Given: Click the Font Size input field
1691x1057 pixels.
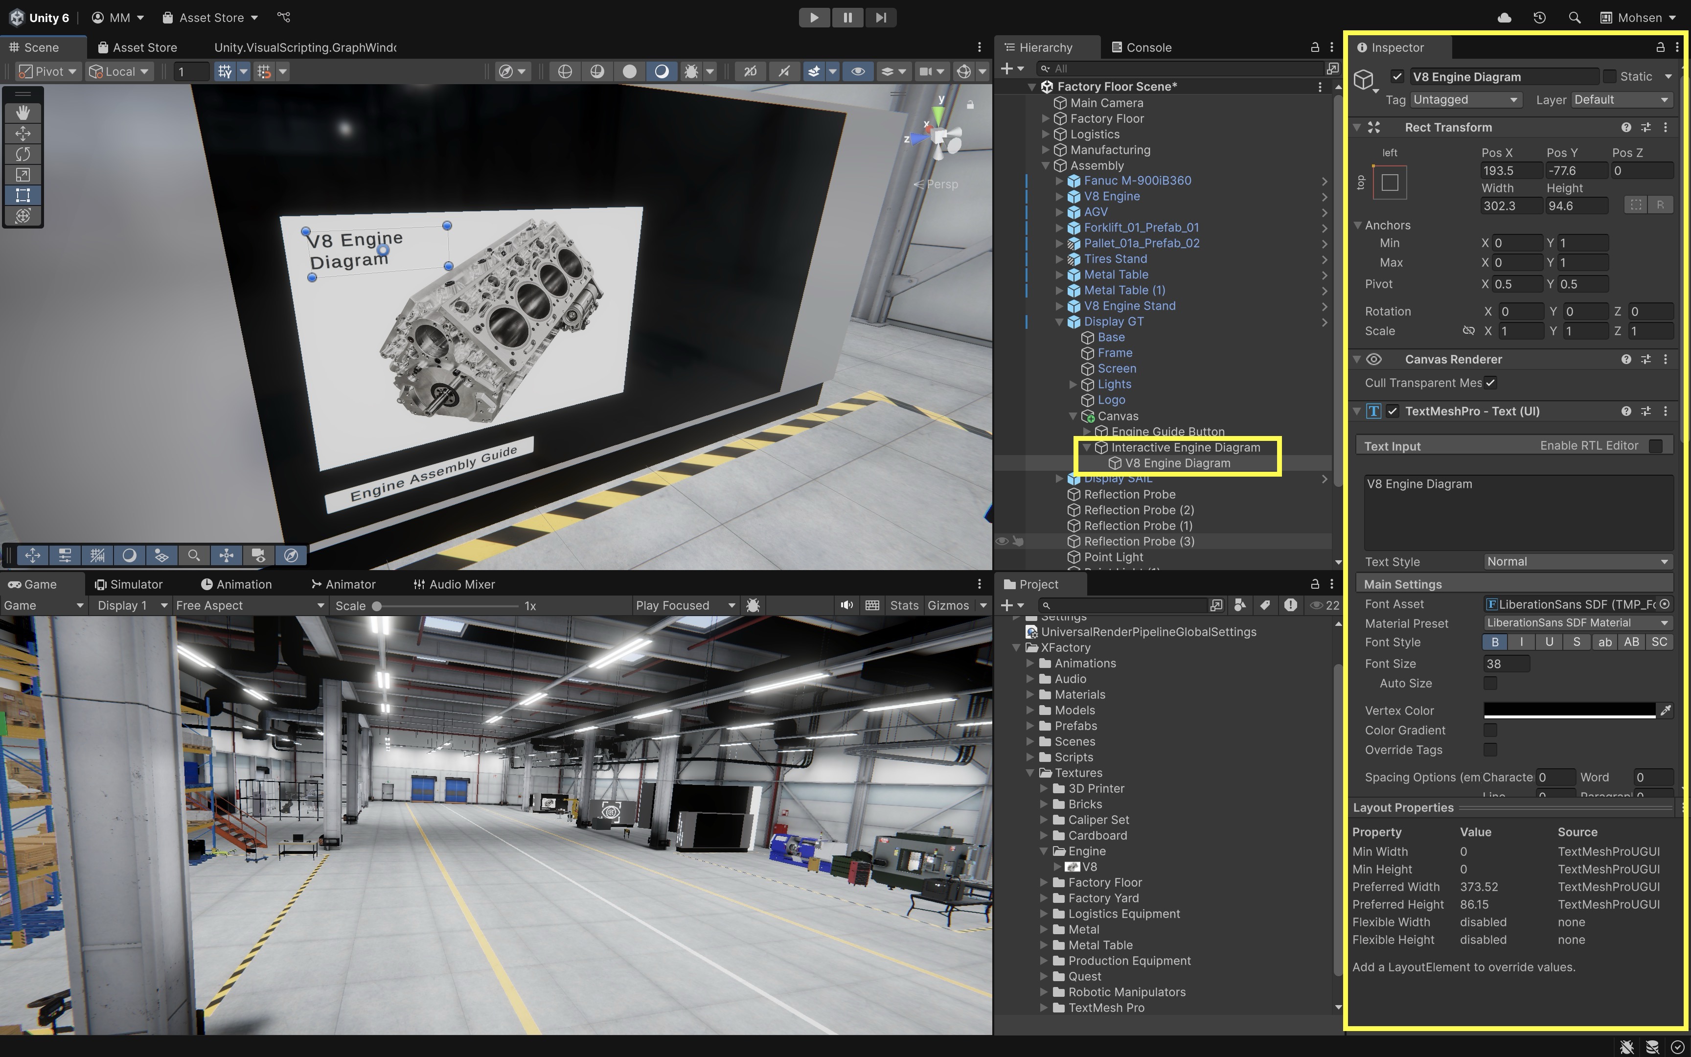Looking at the screenshot, I should tap(1506, 664).
